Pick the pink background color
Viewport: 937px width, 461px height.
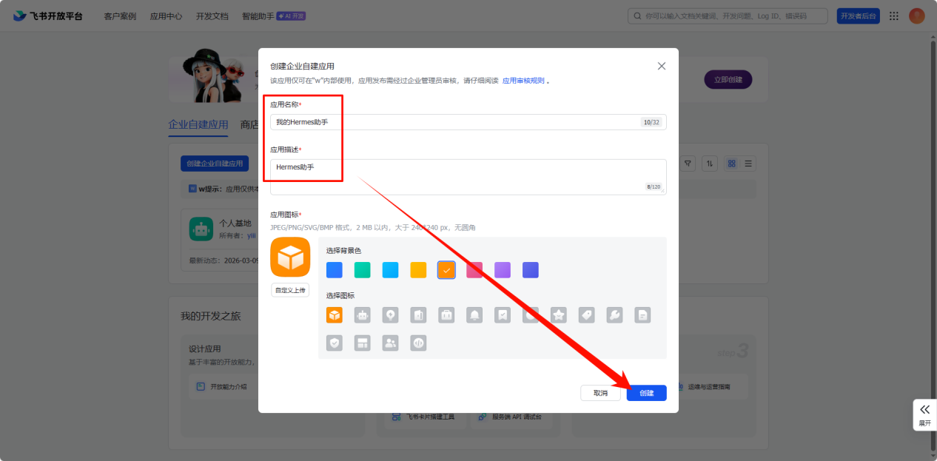[x=474, y=270]
